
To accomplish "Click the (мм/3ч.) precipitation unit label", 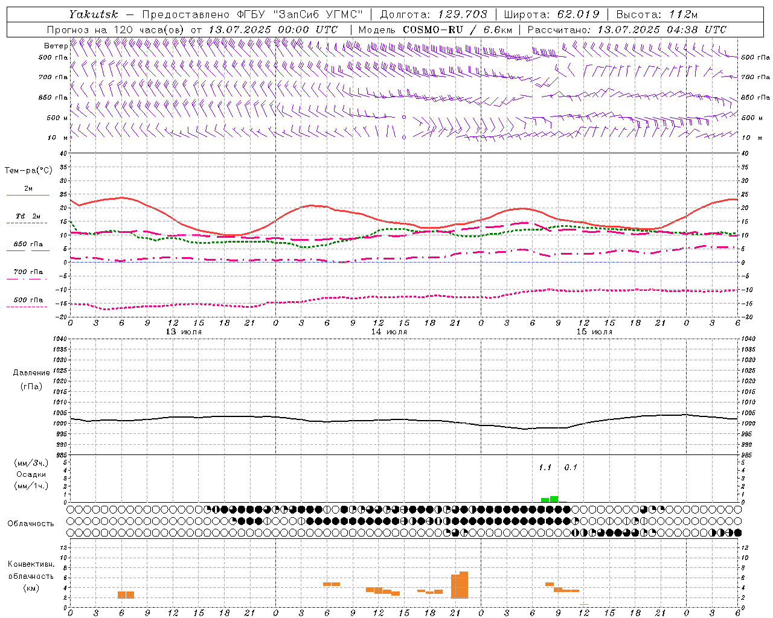I will (x=31, y=463).
